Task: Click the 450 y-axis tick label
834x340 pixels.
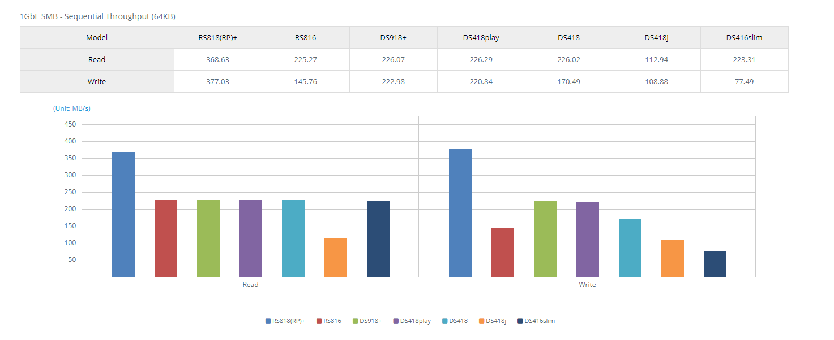Action: pyautogui.click(x=71, y=124)
